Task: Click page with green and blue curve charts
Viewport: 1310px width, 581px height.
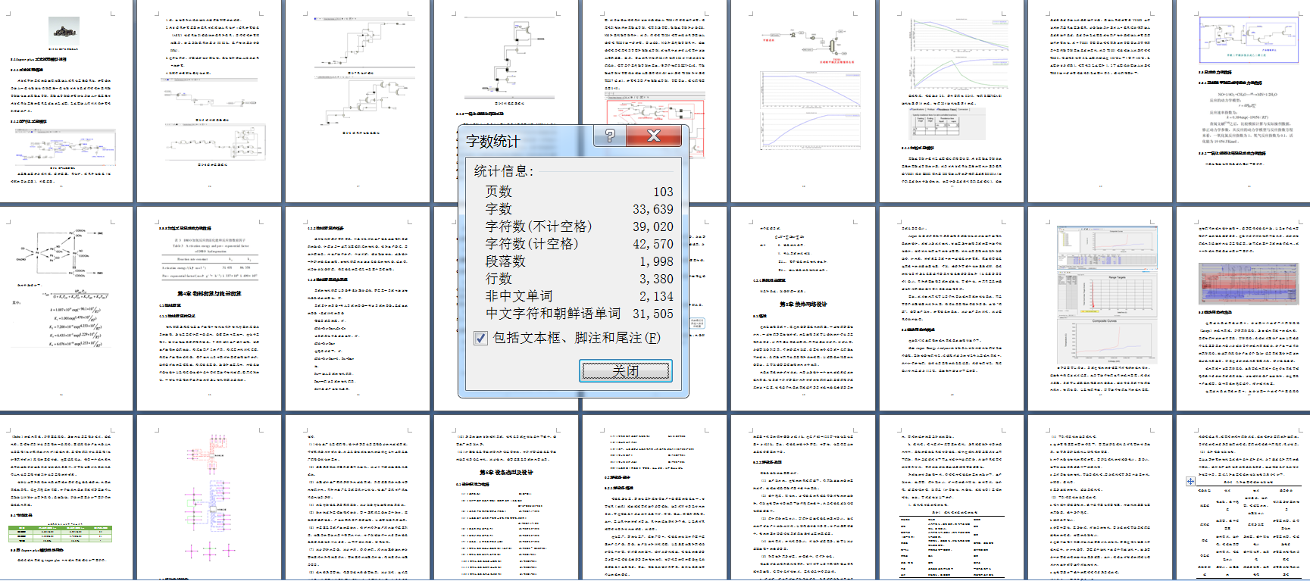Action: coord(952,101)
